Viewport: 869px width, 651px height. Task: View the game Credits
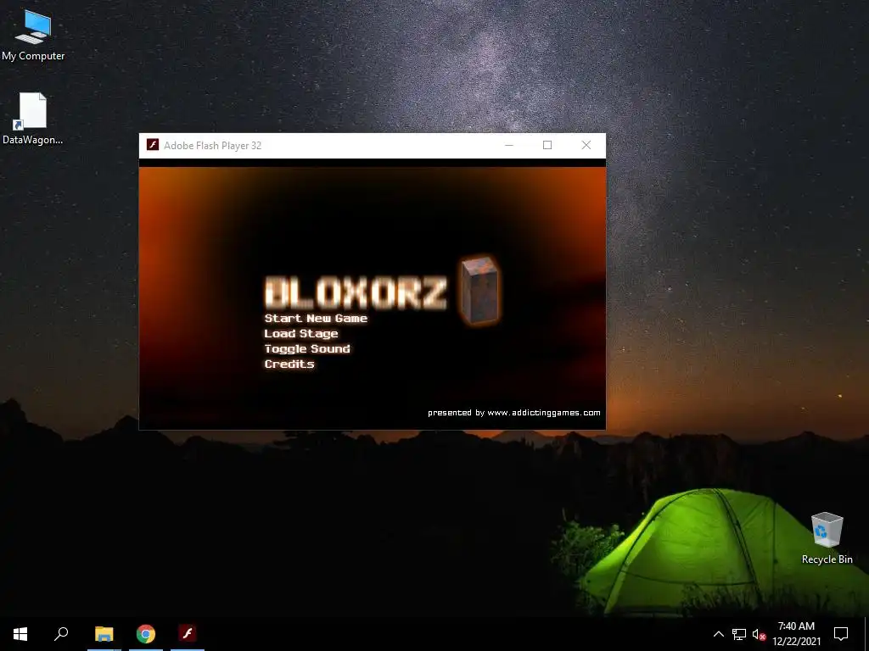pos(289,364)
